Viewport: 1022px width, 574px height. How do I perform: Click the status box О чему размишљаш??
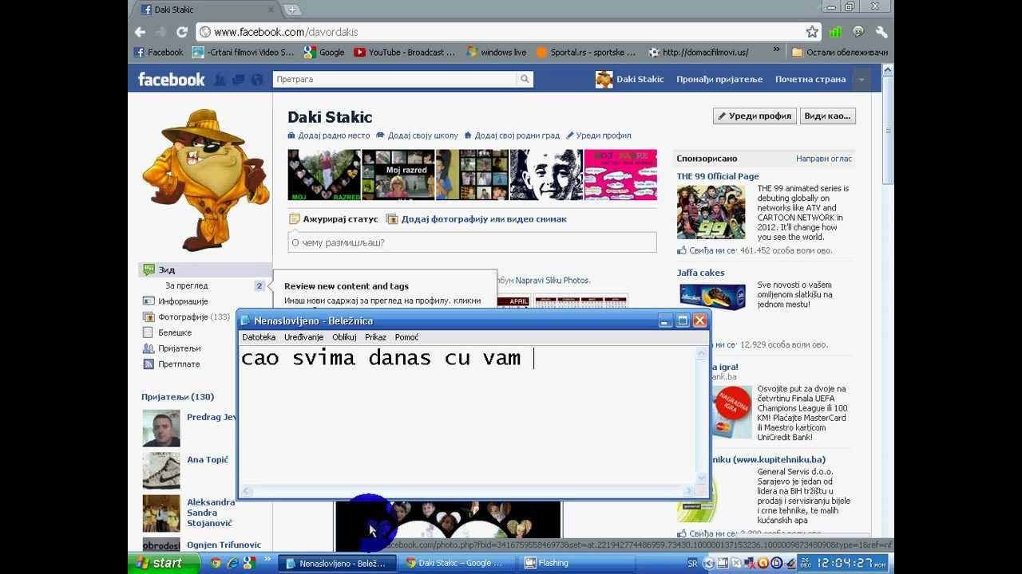[x=472, y=242]
